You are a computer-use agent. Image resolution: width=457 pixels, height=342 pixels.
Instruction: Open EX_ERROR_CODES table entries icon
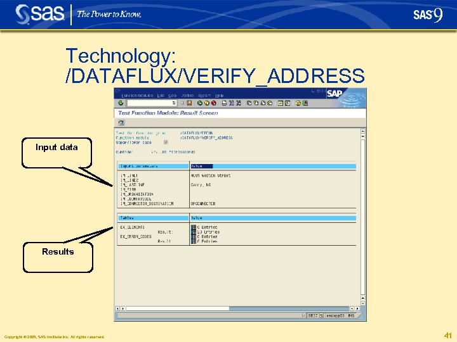click(194, 236)
